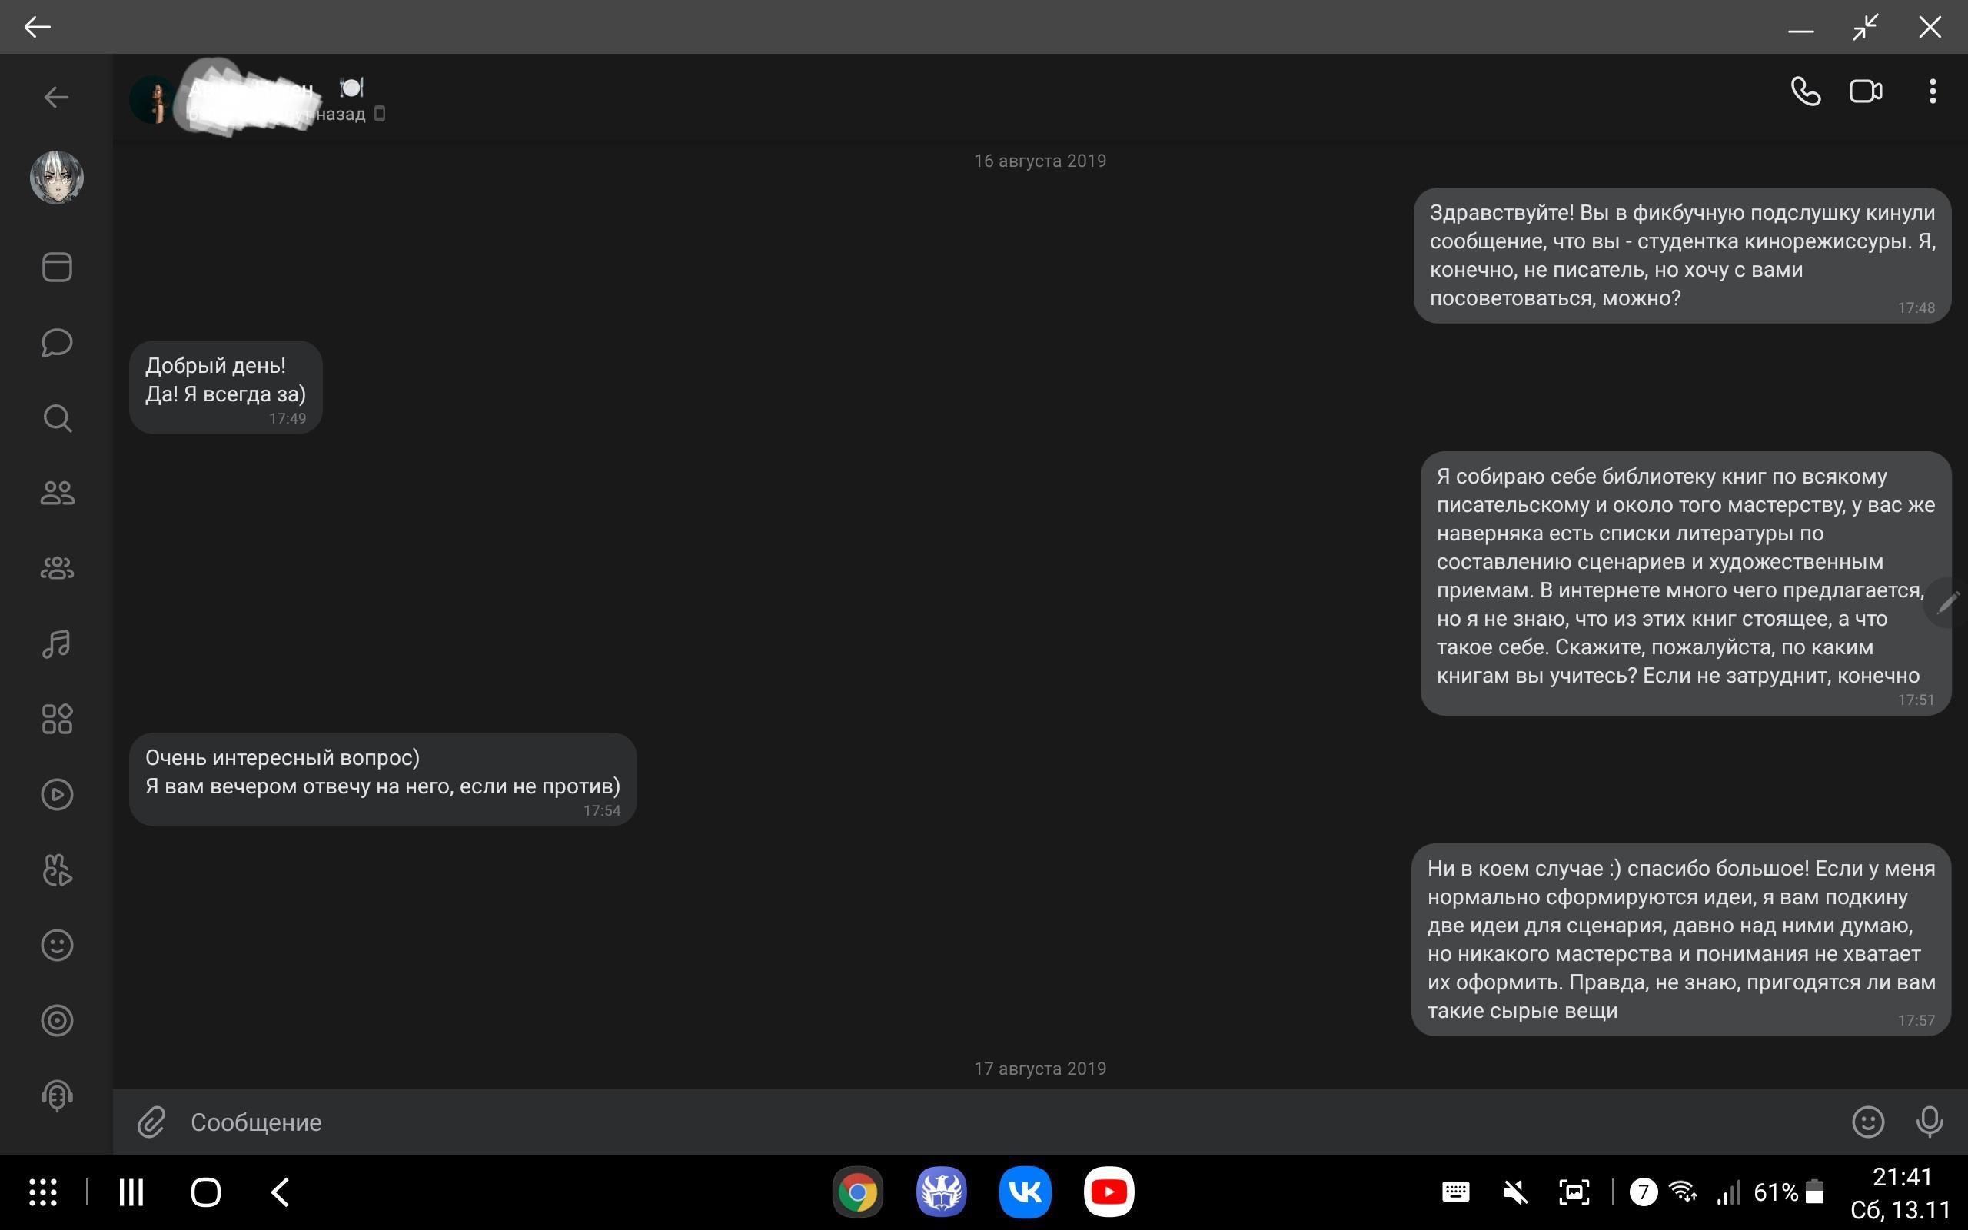Open the Communities section in sidebar
Image resolution: width=1968 pixels, height=1230 pixels.
coord(57,568)
